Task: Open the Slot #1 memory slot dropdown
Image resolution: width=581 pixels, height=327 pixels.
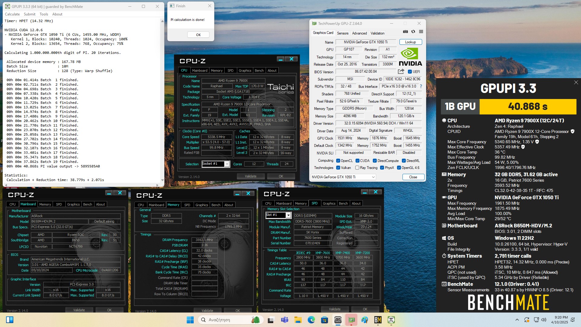Action: tap(278, 215)
